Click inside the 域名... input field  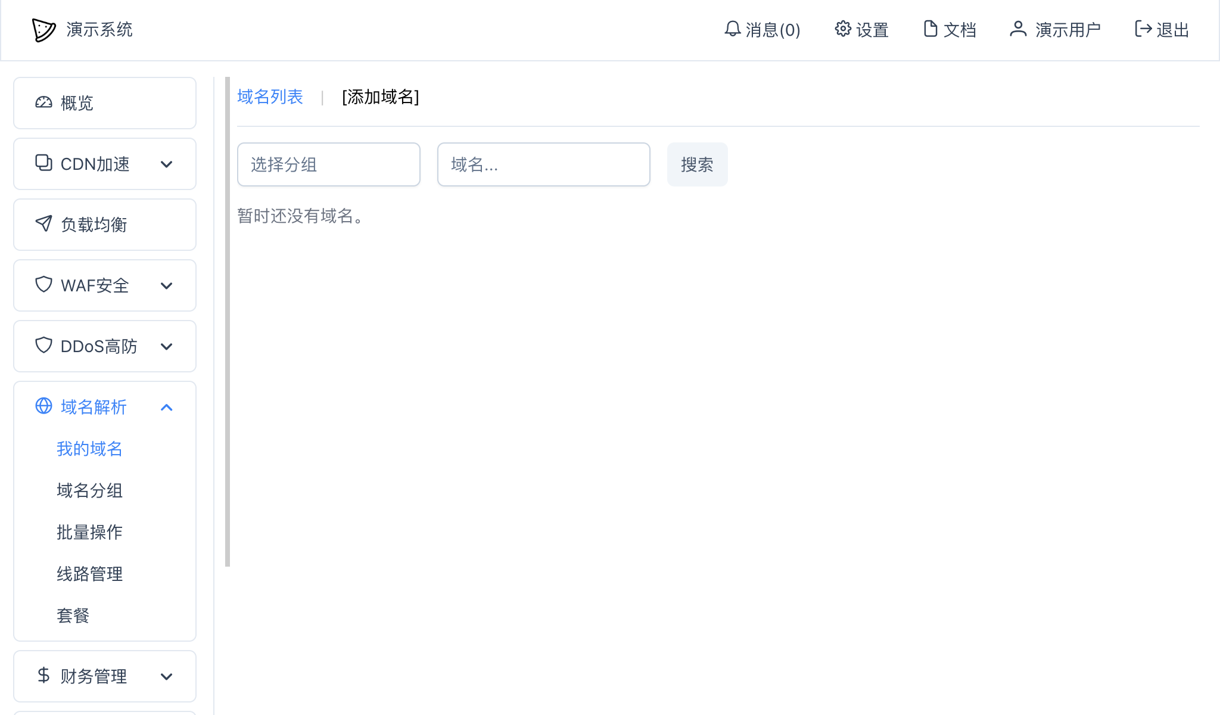click(x=543, y=164)
